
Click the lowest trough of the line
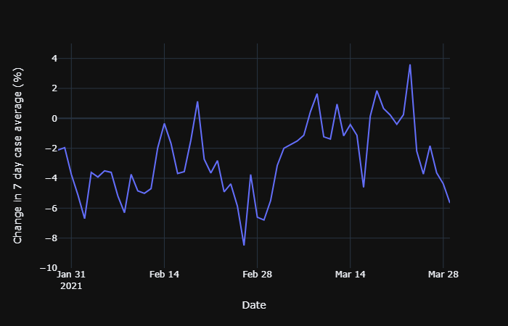[244, 245]
